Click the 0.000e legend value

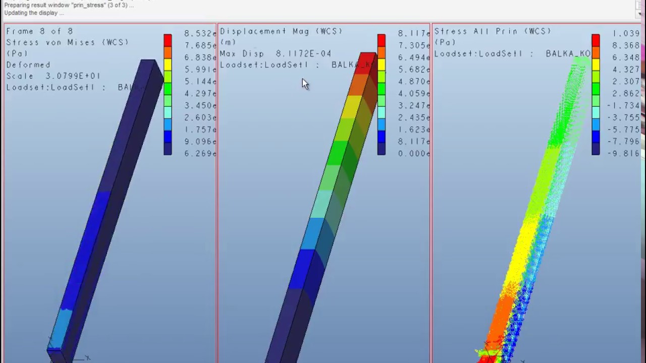coord(414,154)
